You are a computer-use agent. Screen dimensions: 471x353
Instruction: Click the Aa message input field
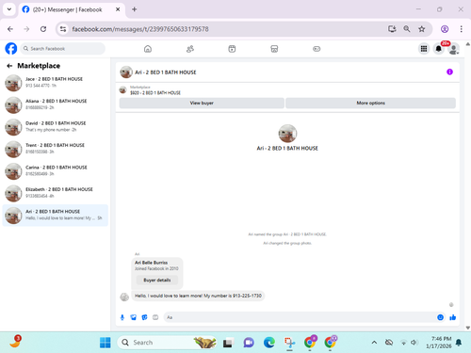click(300, 317)
